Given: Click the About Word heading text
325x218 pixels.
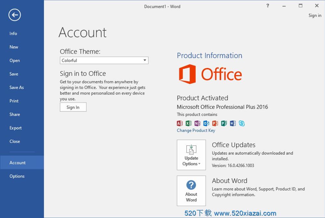Looking at the screenshot, I should coord(229,181).
